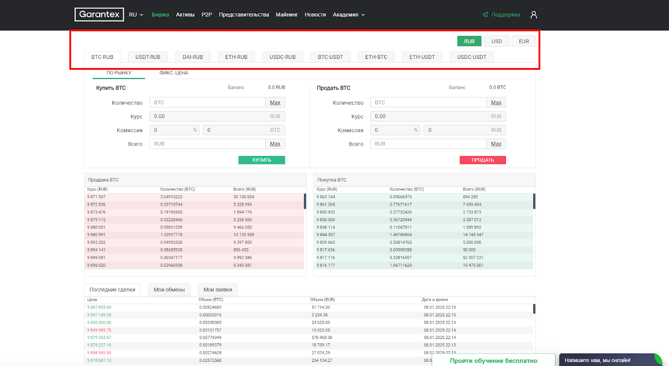
Task: Switch to ETH-BTC pair tab
Action: tap(376, 57)
